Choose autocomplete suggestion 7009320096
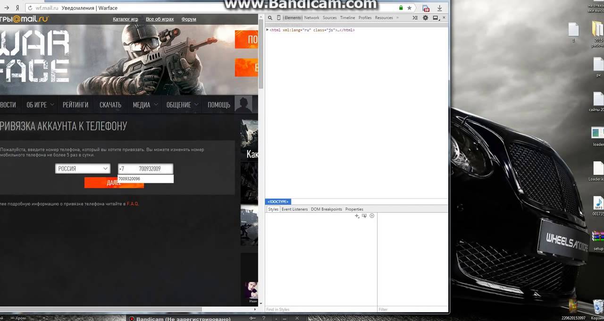Image resolution: width=604 pixels, height=321 pixels. (145, 179)
